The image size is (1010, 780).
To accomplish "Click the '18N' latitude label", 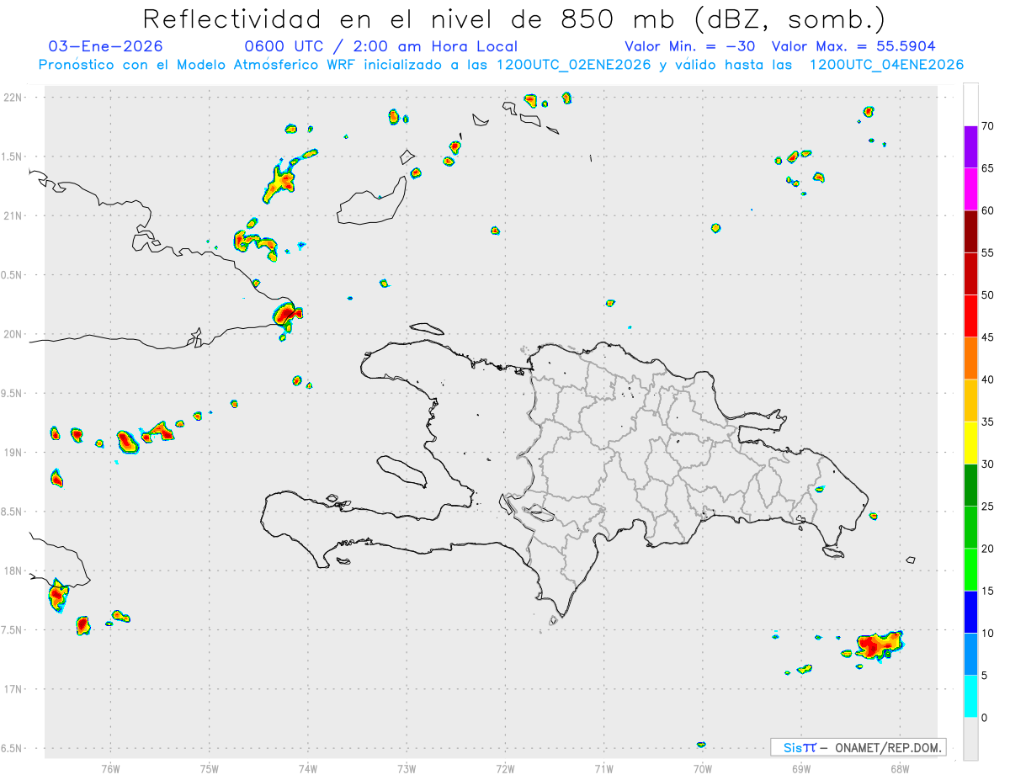I will click(x=14, y=570).
